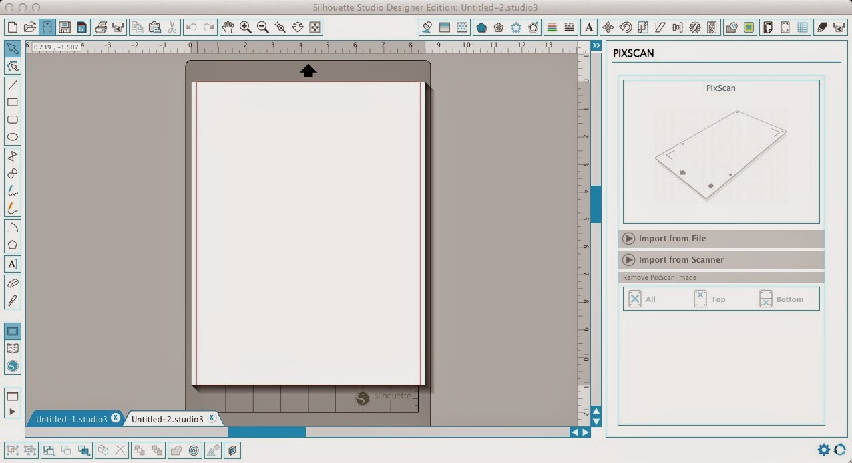Viewport: 852px width, 463px height.
Task: Click the scroll down arrow
Action: pyautogui.click(x=596, y=422)
